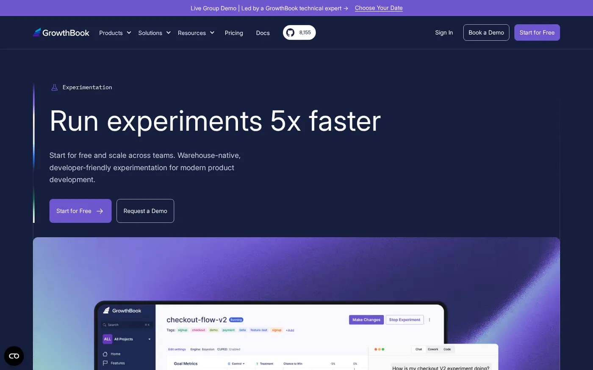The width and height of the screenshot is (593, 370).
Task: Click the Run experiments 5x faster headline
Action: [x=215, y=121]
